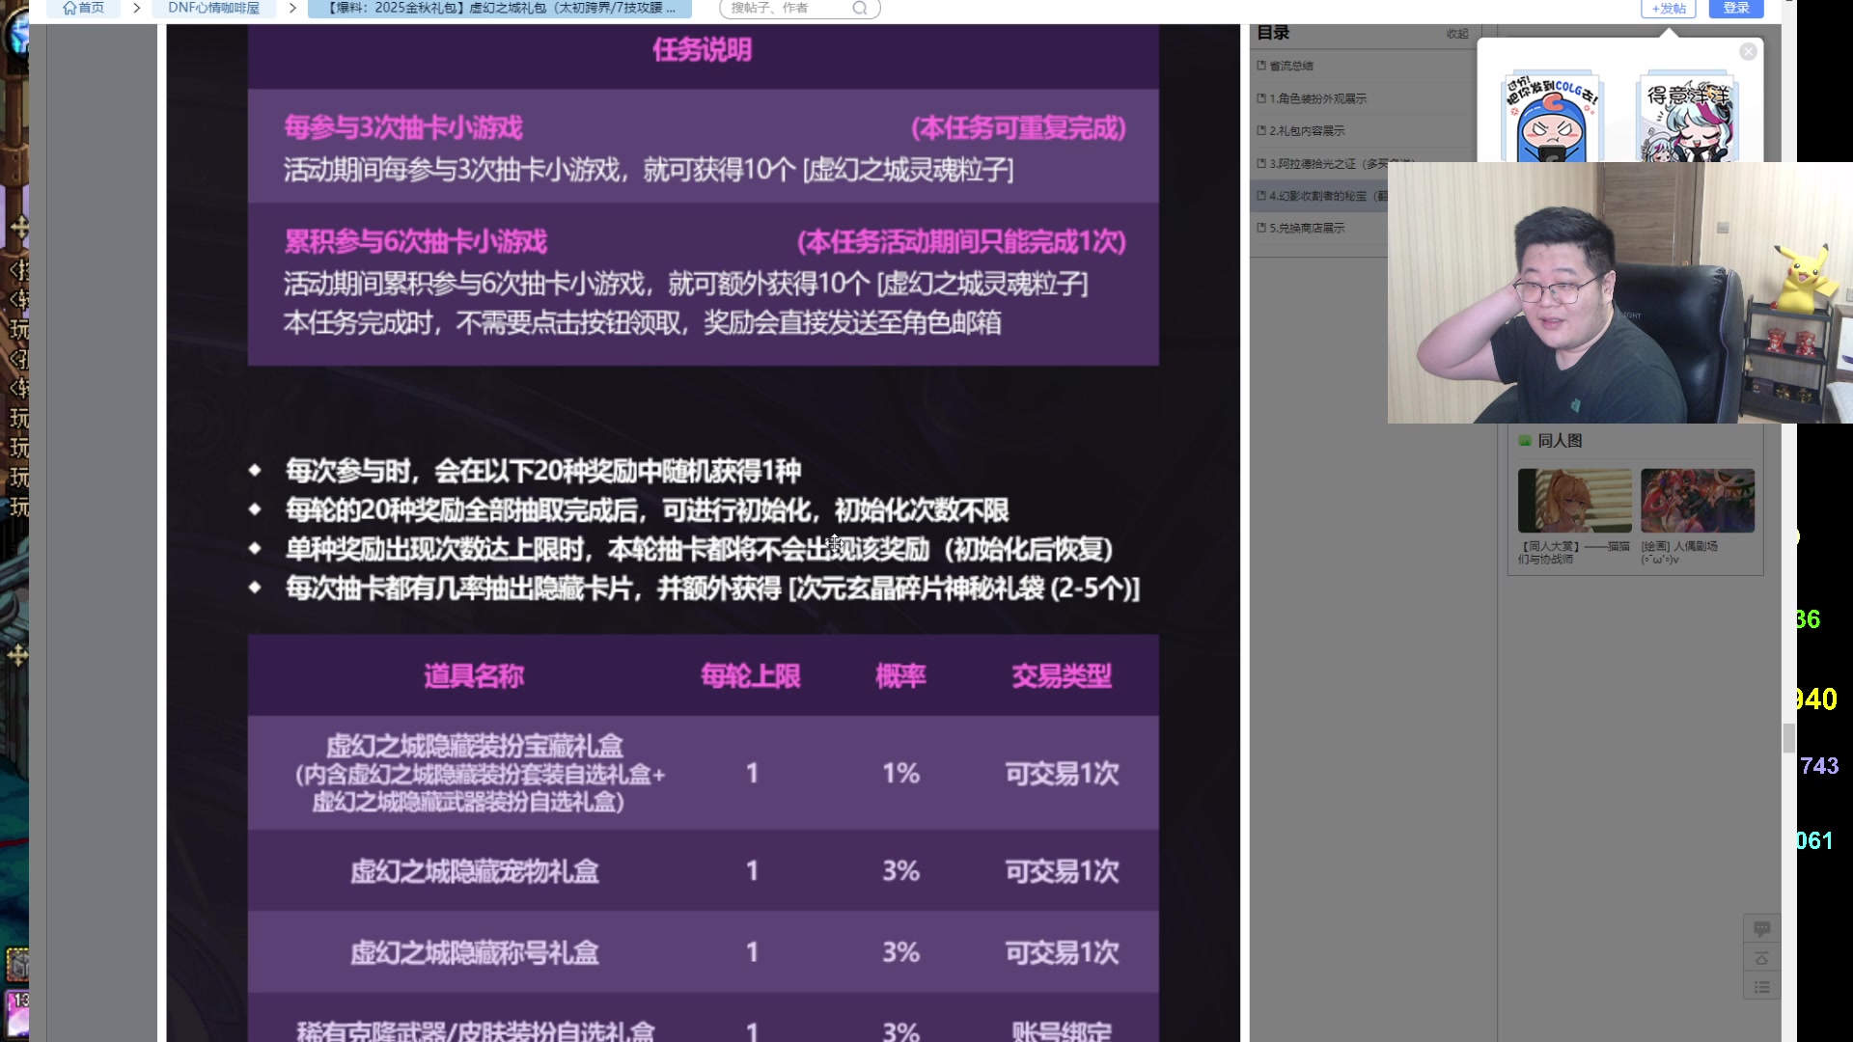
Task: Click the 累积参与6次抽卡小游戏 heading
Action: 415,241
